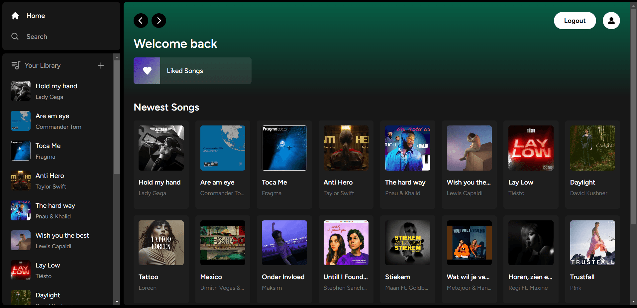Click library scrollbar down arrow
The image size is (637, 308).
click(117, 302)
